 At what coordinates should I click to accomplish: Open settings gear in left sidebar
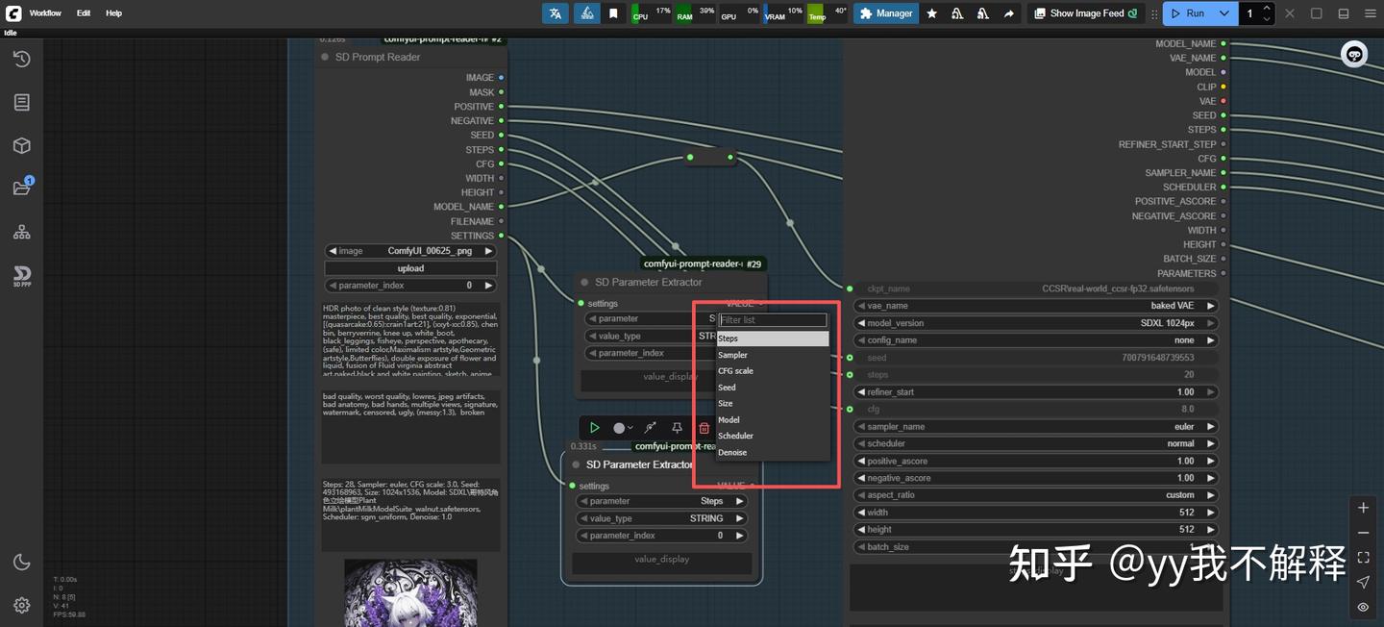point(21,605)
